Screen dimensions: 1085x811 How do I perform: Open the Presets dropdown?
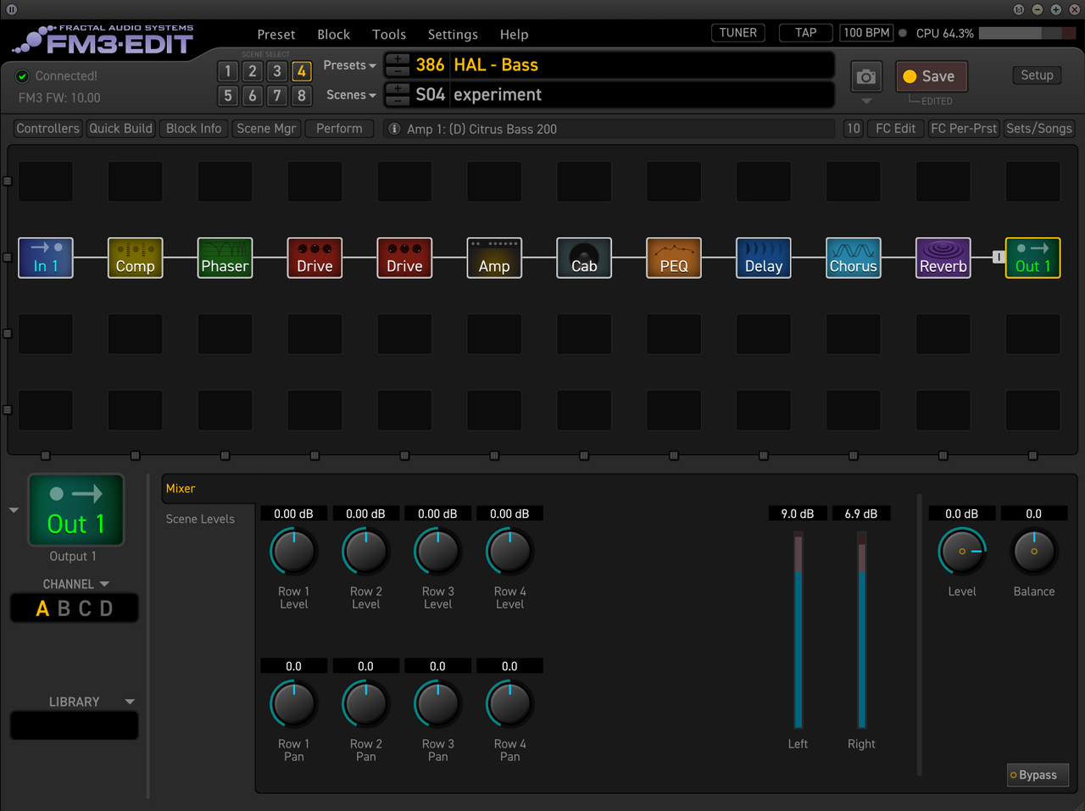(349, 65)
